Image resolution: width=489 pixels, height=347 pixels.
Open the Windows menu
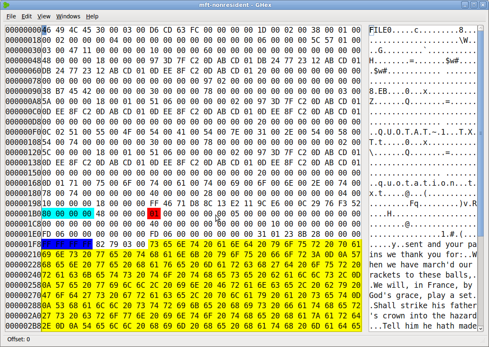68,17
